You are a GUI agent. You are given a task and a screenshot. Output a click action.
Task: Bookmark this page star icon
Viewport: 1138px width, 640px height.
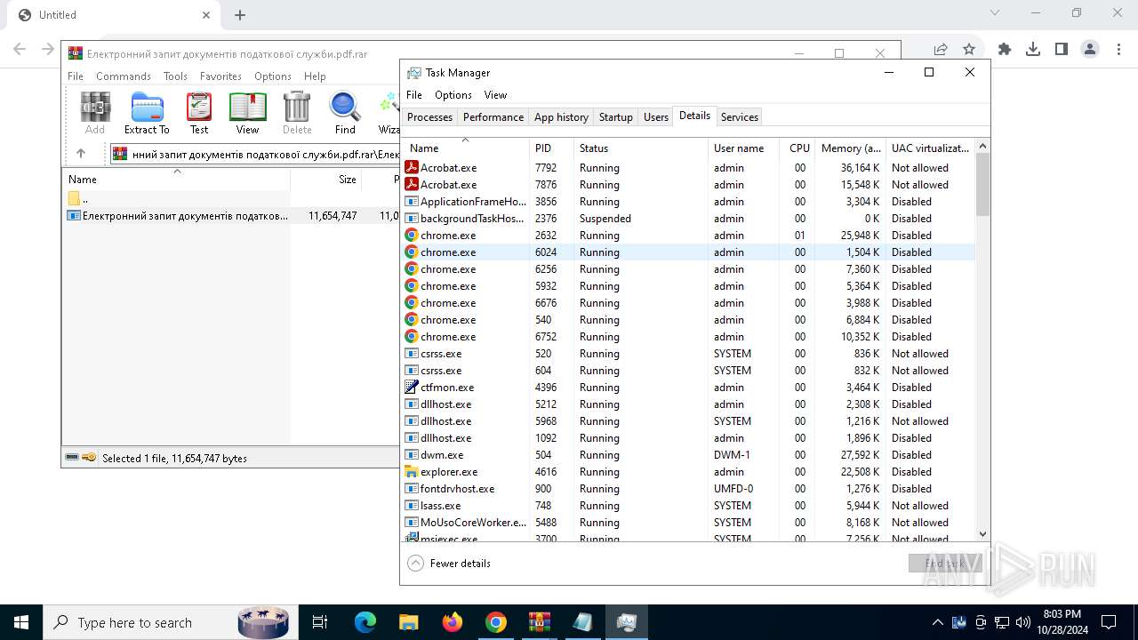[x=969, y=50]
